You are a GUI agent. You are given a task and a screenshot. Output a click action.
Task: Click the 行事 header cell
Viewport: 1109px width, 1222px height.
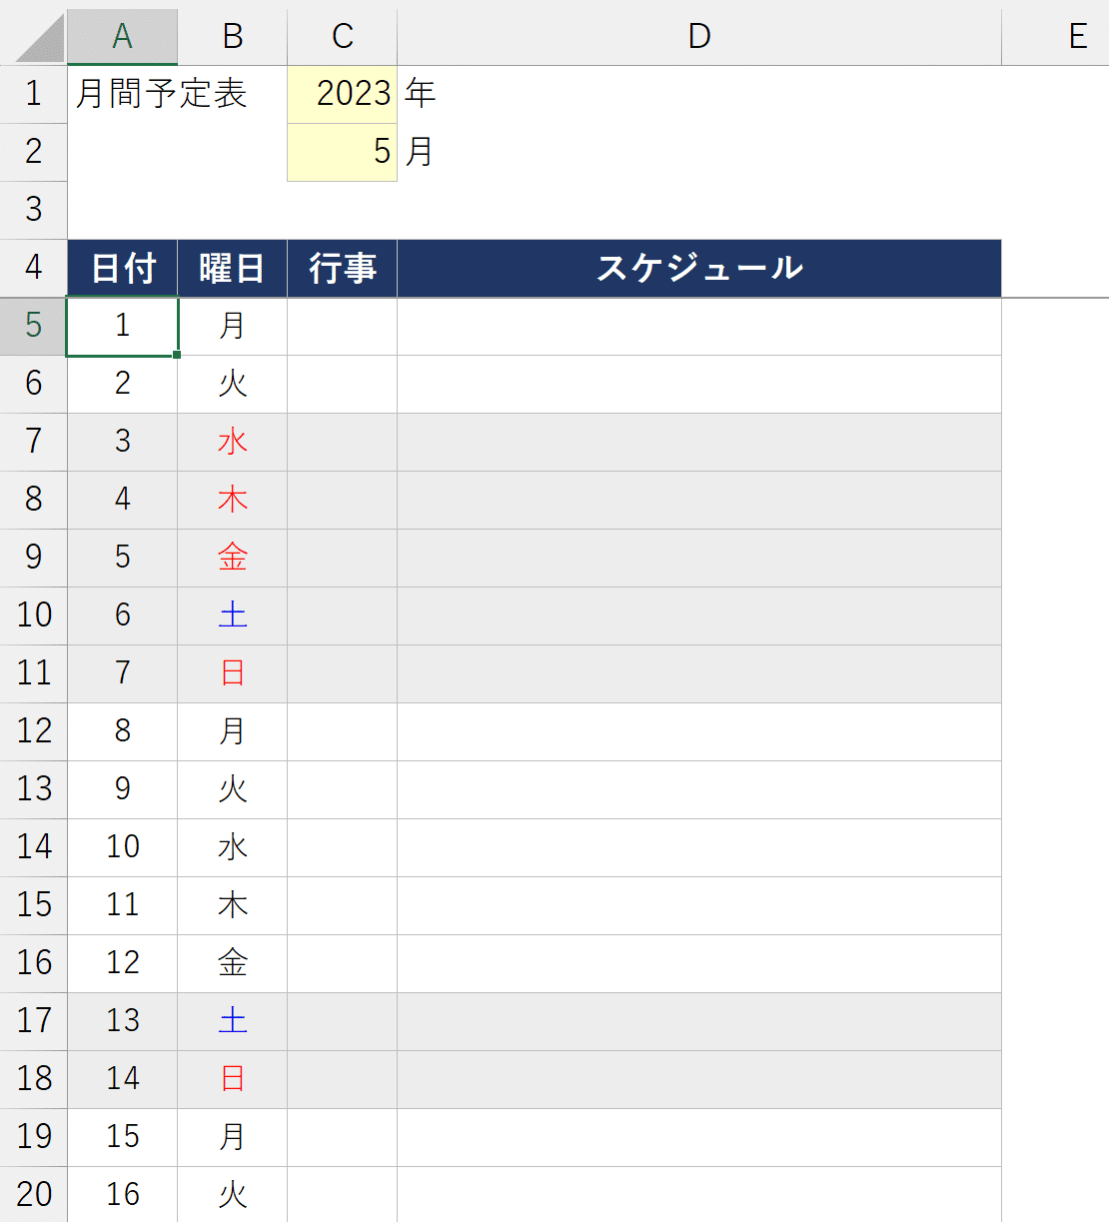click(x=342, y=268)
